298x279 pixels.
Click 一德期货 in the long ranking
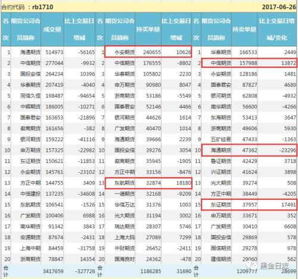(125, 194)
